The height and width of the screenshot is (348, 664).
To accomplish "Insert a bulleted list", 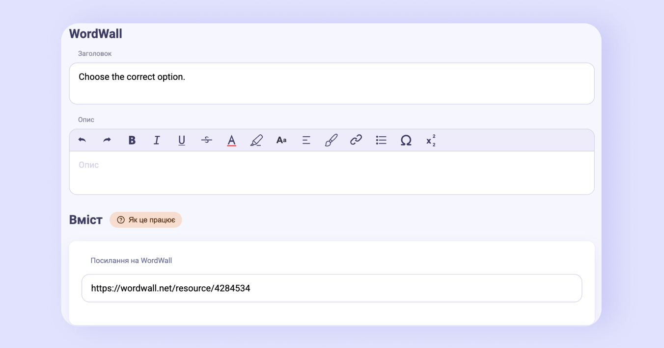I will [381, 140].
